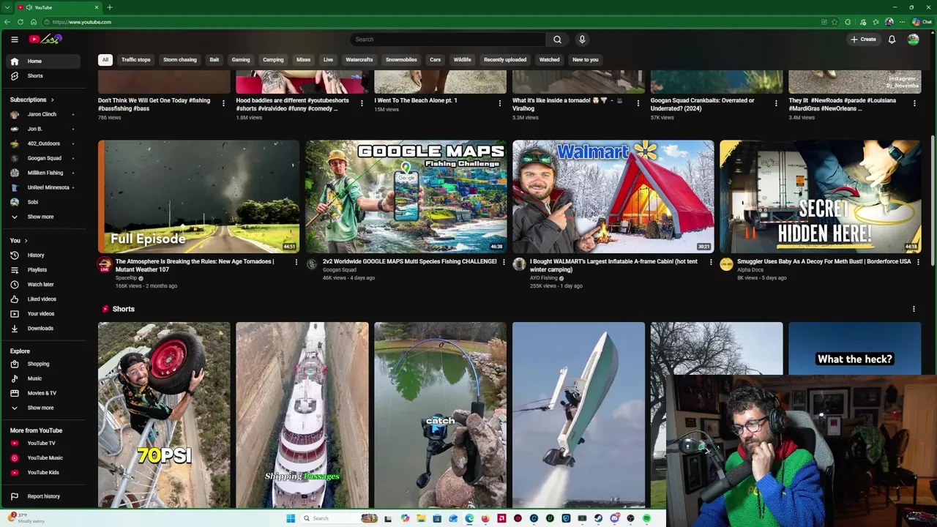Screen dimensions: 937x527
Task: Select the Camping chip
Action: (273, 60)
